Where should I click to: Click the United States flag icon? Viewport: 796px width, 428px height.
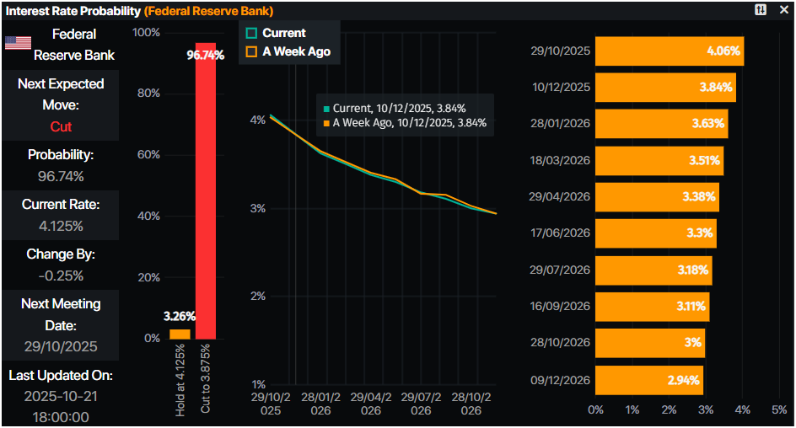click(x=18, y=43)
